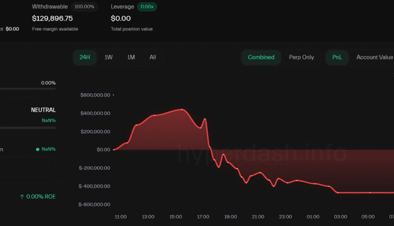Switch to Perp Only view
The height and width of the screenshot is (226, 394).
point(302,57)
